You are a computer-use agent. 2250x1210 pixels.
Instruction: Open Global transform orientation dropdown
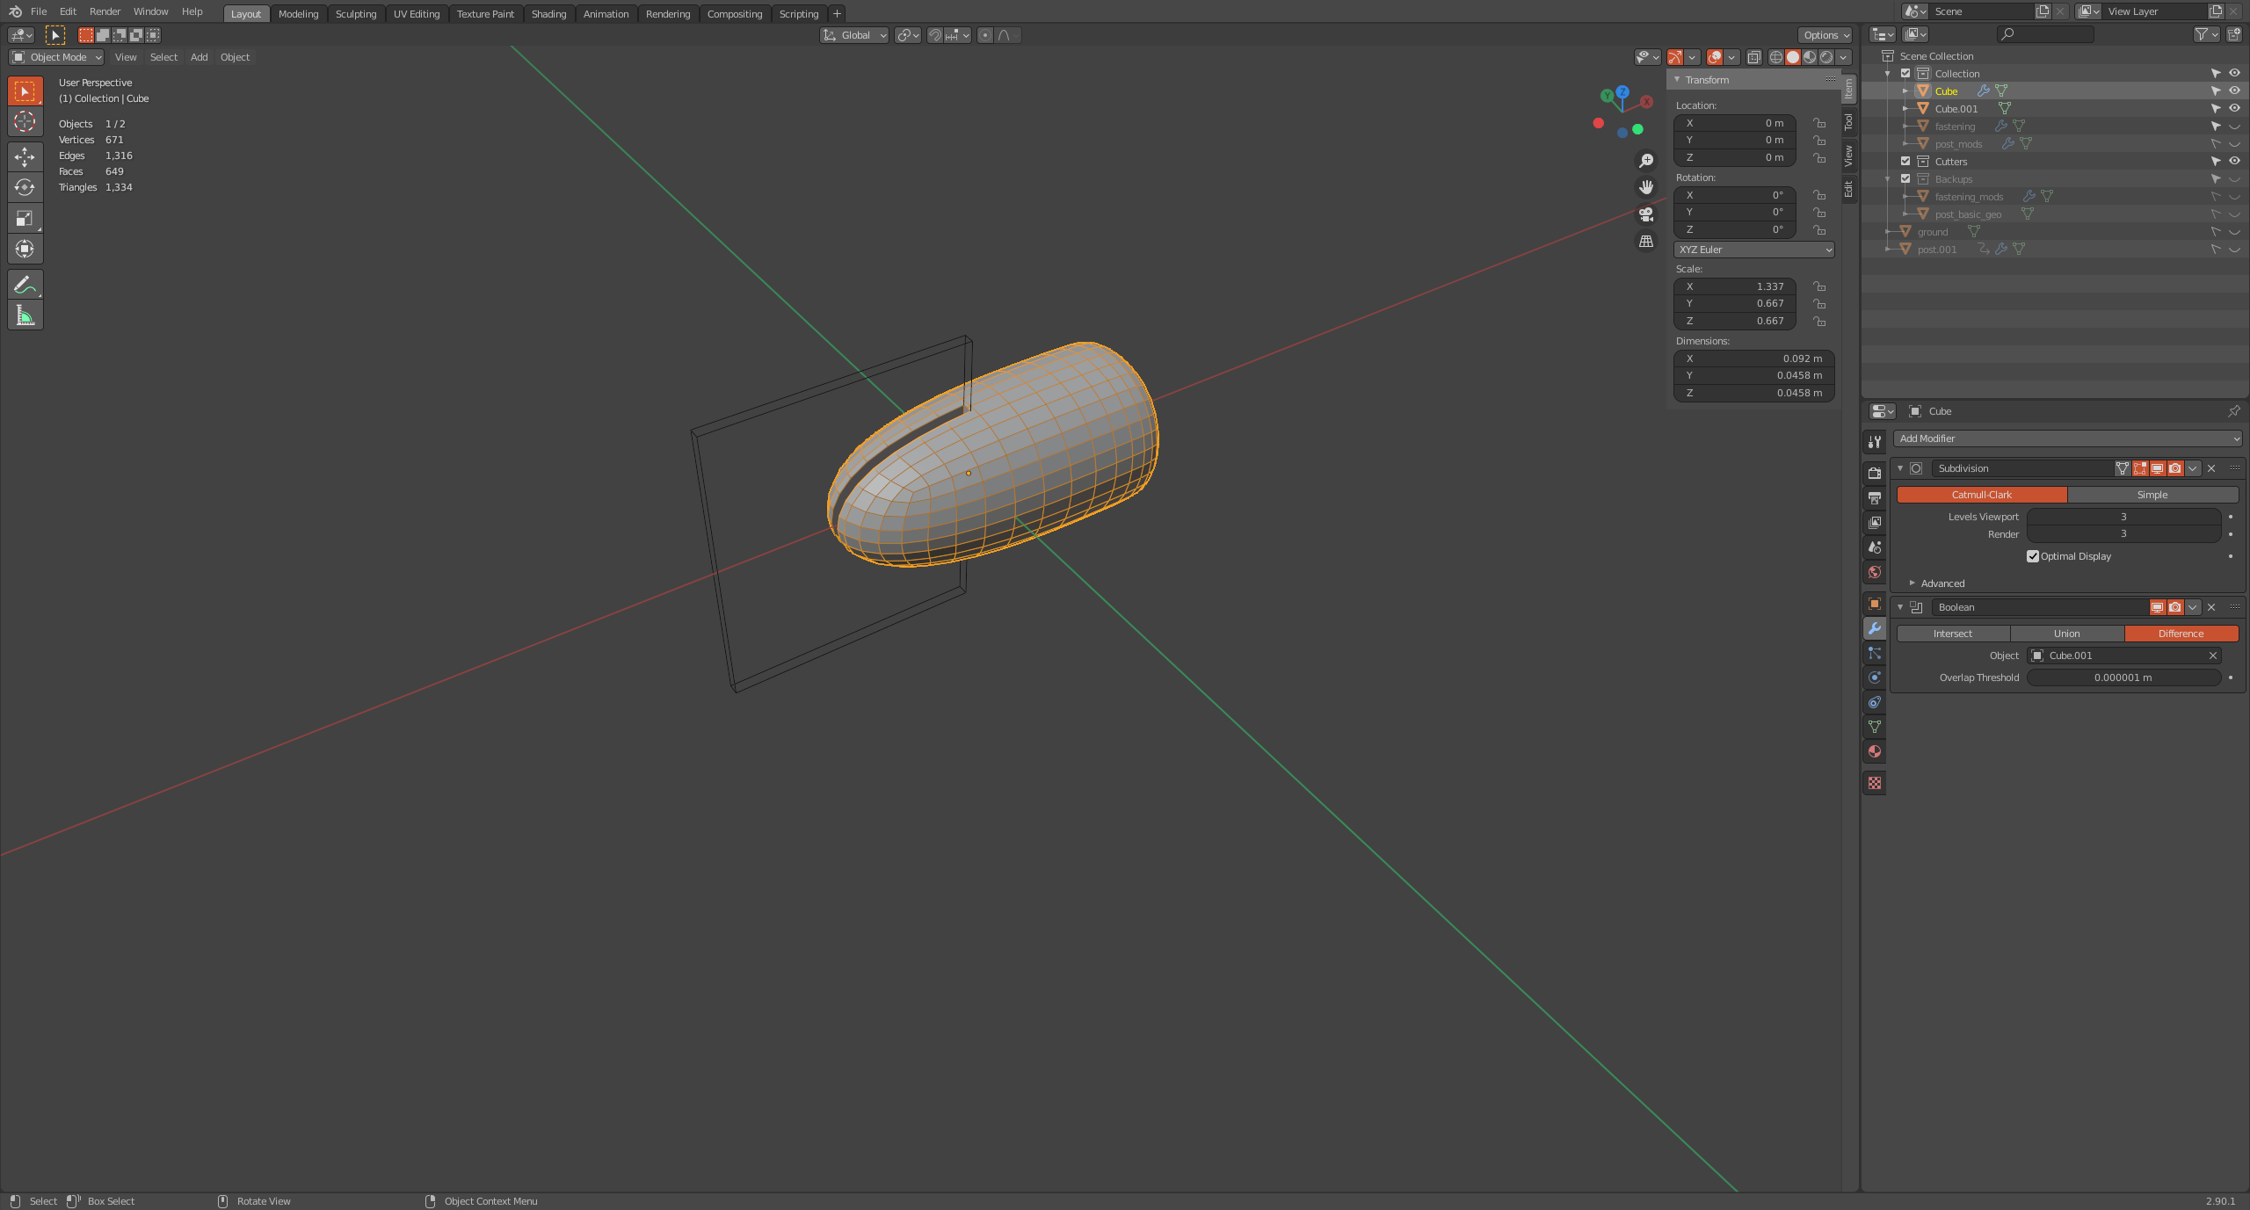(854, 35)
